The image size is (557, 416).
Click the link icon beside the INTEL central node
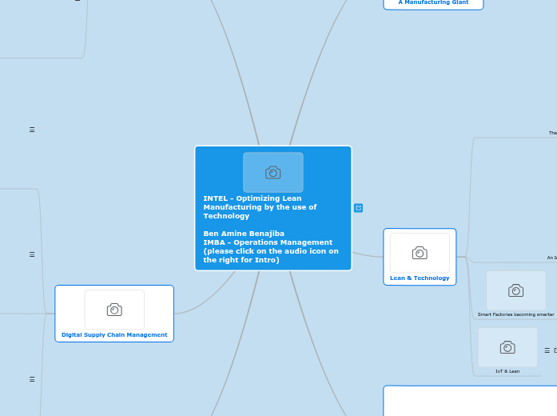point(358,208)
